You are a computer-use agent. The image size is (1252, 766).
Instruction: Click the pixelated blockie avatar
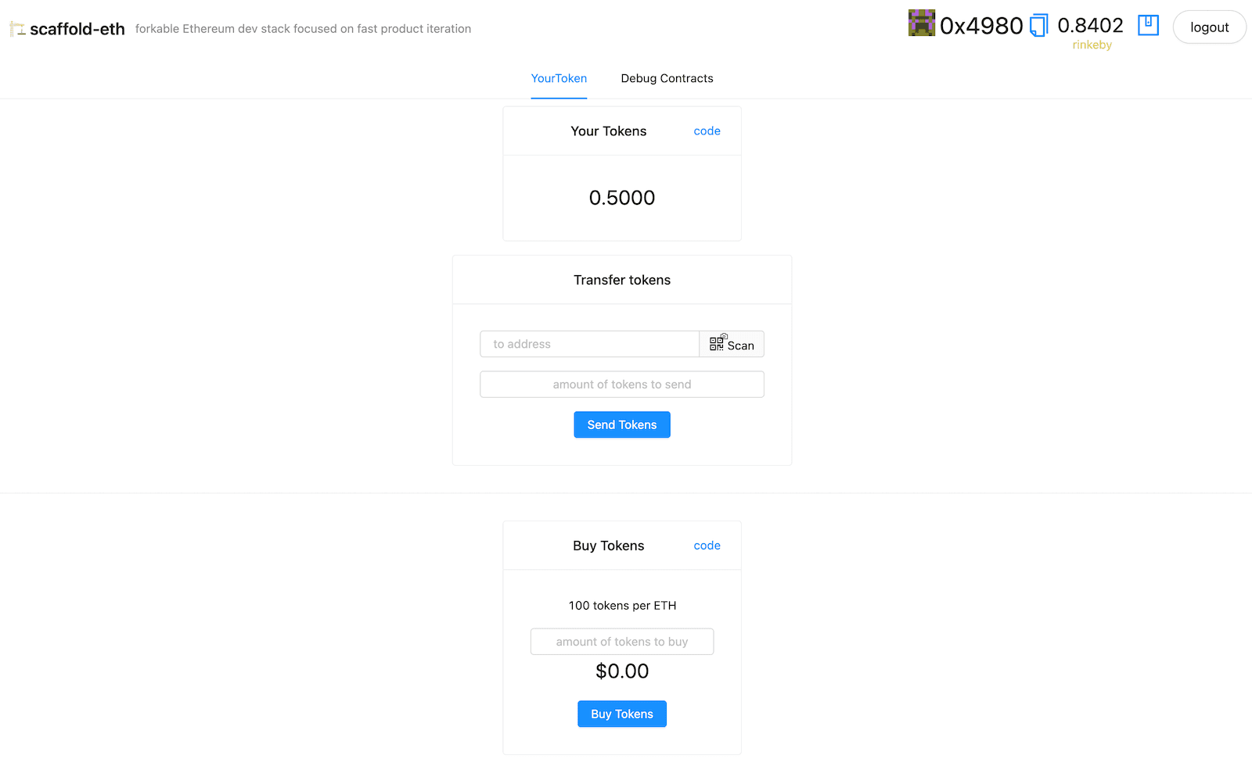[x=921, y=23]
